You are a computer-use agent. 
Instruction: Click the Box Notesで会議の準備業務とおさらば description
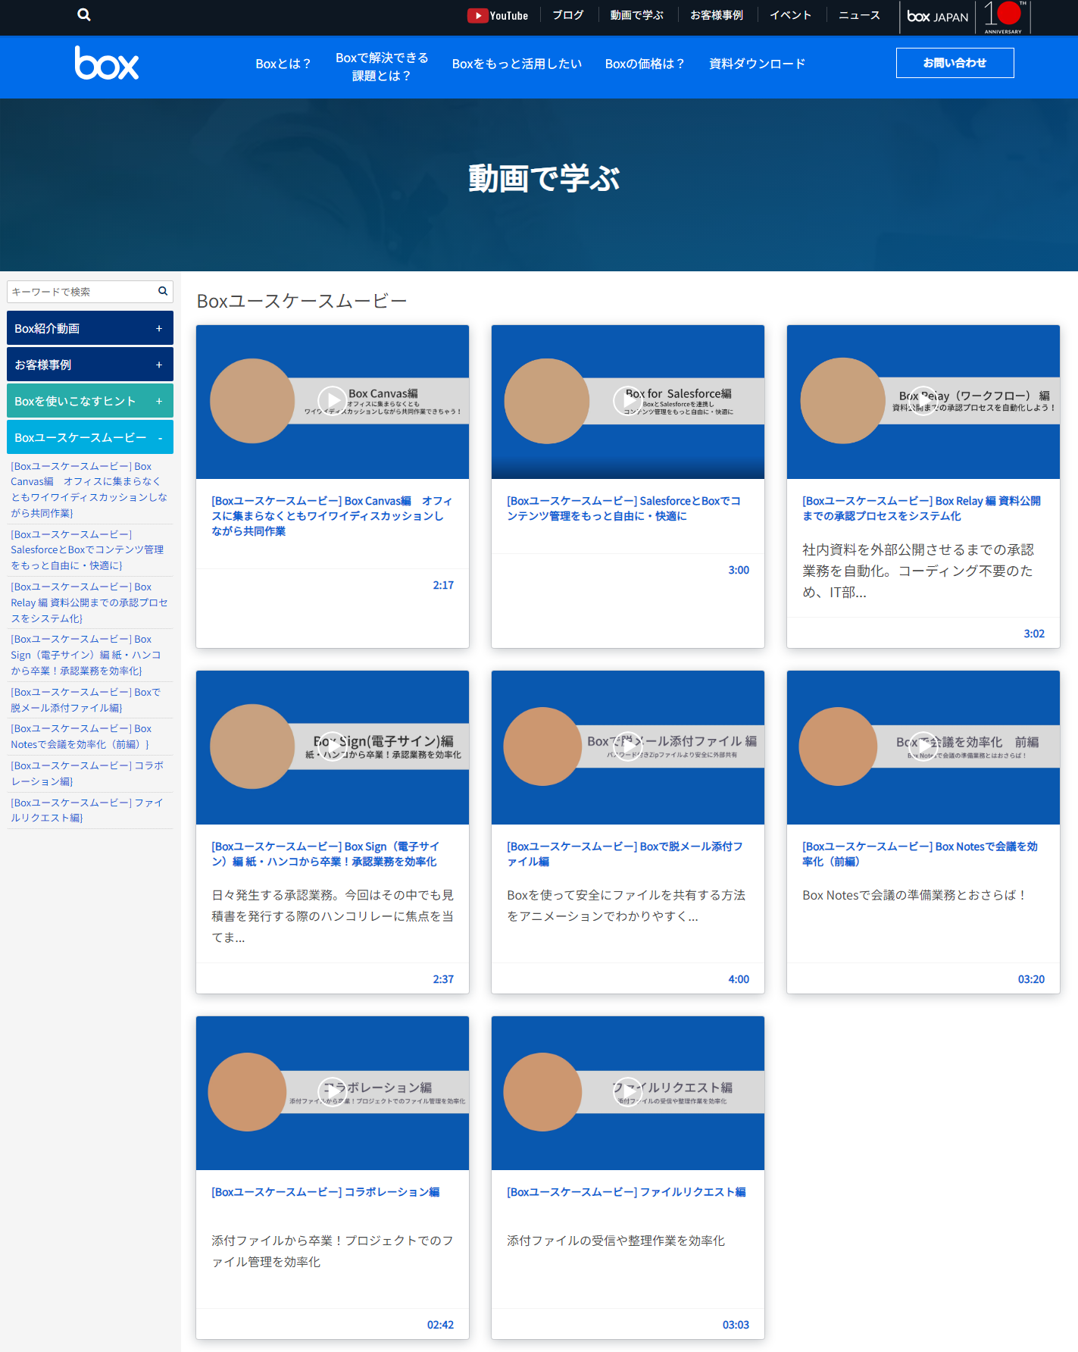coord(915,895)
